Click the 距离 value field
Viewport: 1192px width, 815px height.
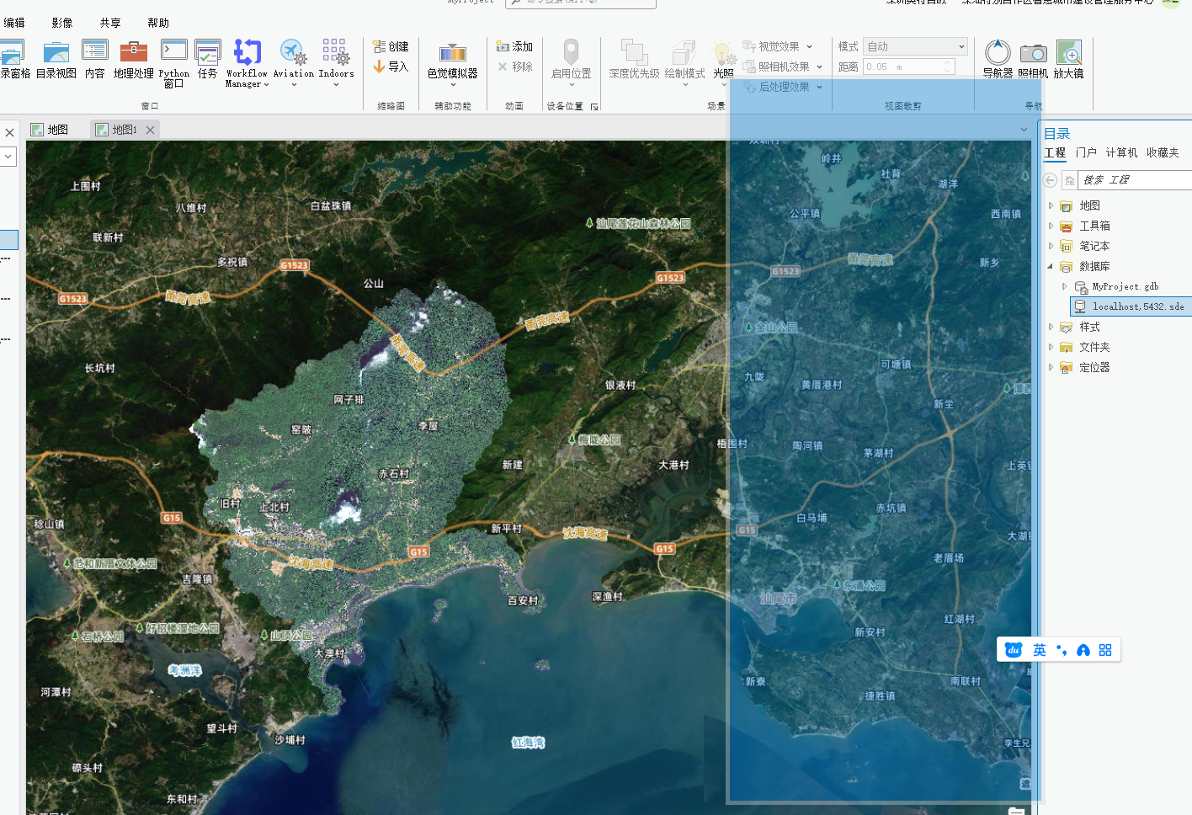902,67
